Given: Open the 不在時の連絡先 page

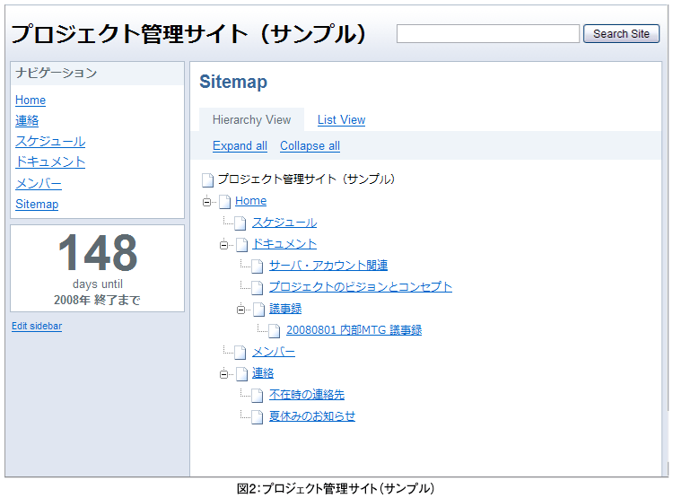Looking at the screenshot, I should 307,395.
